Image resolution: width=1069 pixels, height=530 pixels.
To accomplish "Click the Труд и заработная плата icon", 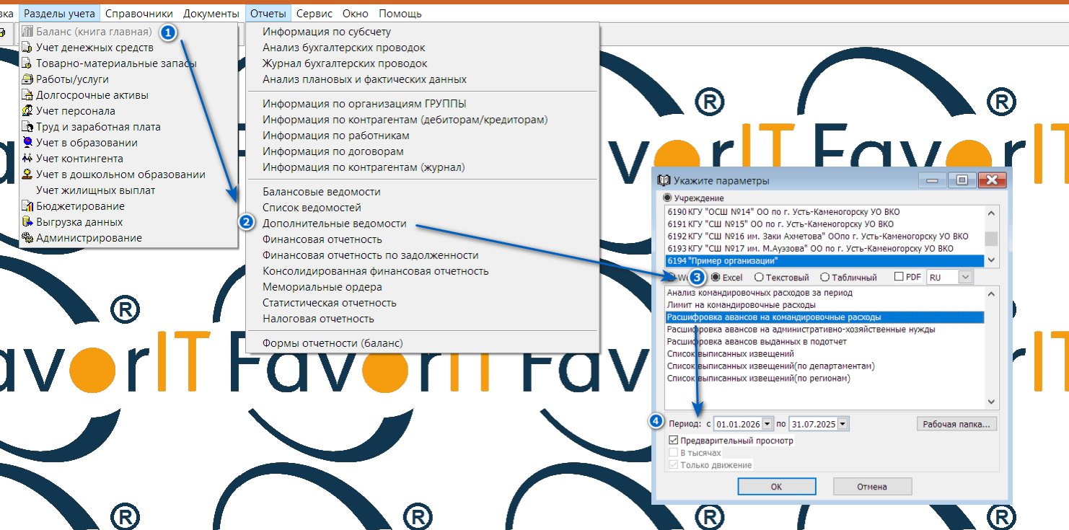I will click(x=28, y=127).
